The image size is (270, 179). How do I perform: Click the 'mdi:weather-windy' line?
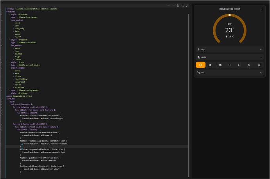coord(41,169)
